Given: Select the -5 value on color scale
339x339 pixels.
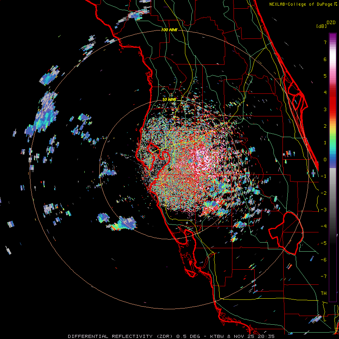Looking at the screenshot, I should (x=324, y=243).
